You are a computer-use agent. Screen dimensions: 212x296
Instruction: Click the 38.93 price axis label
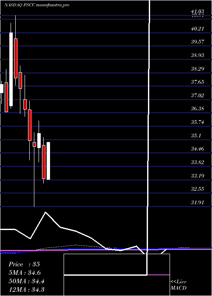(198, 55)
